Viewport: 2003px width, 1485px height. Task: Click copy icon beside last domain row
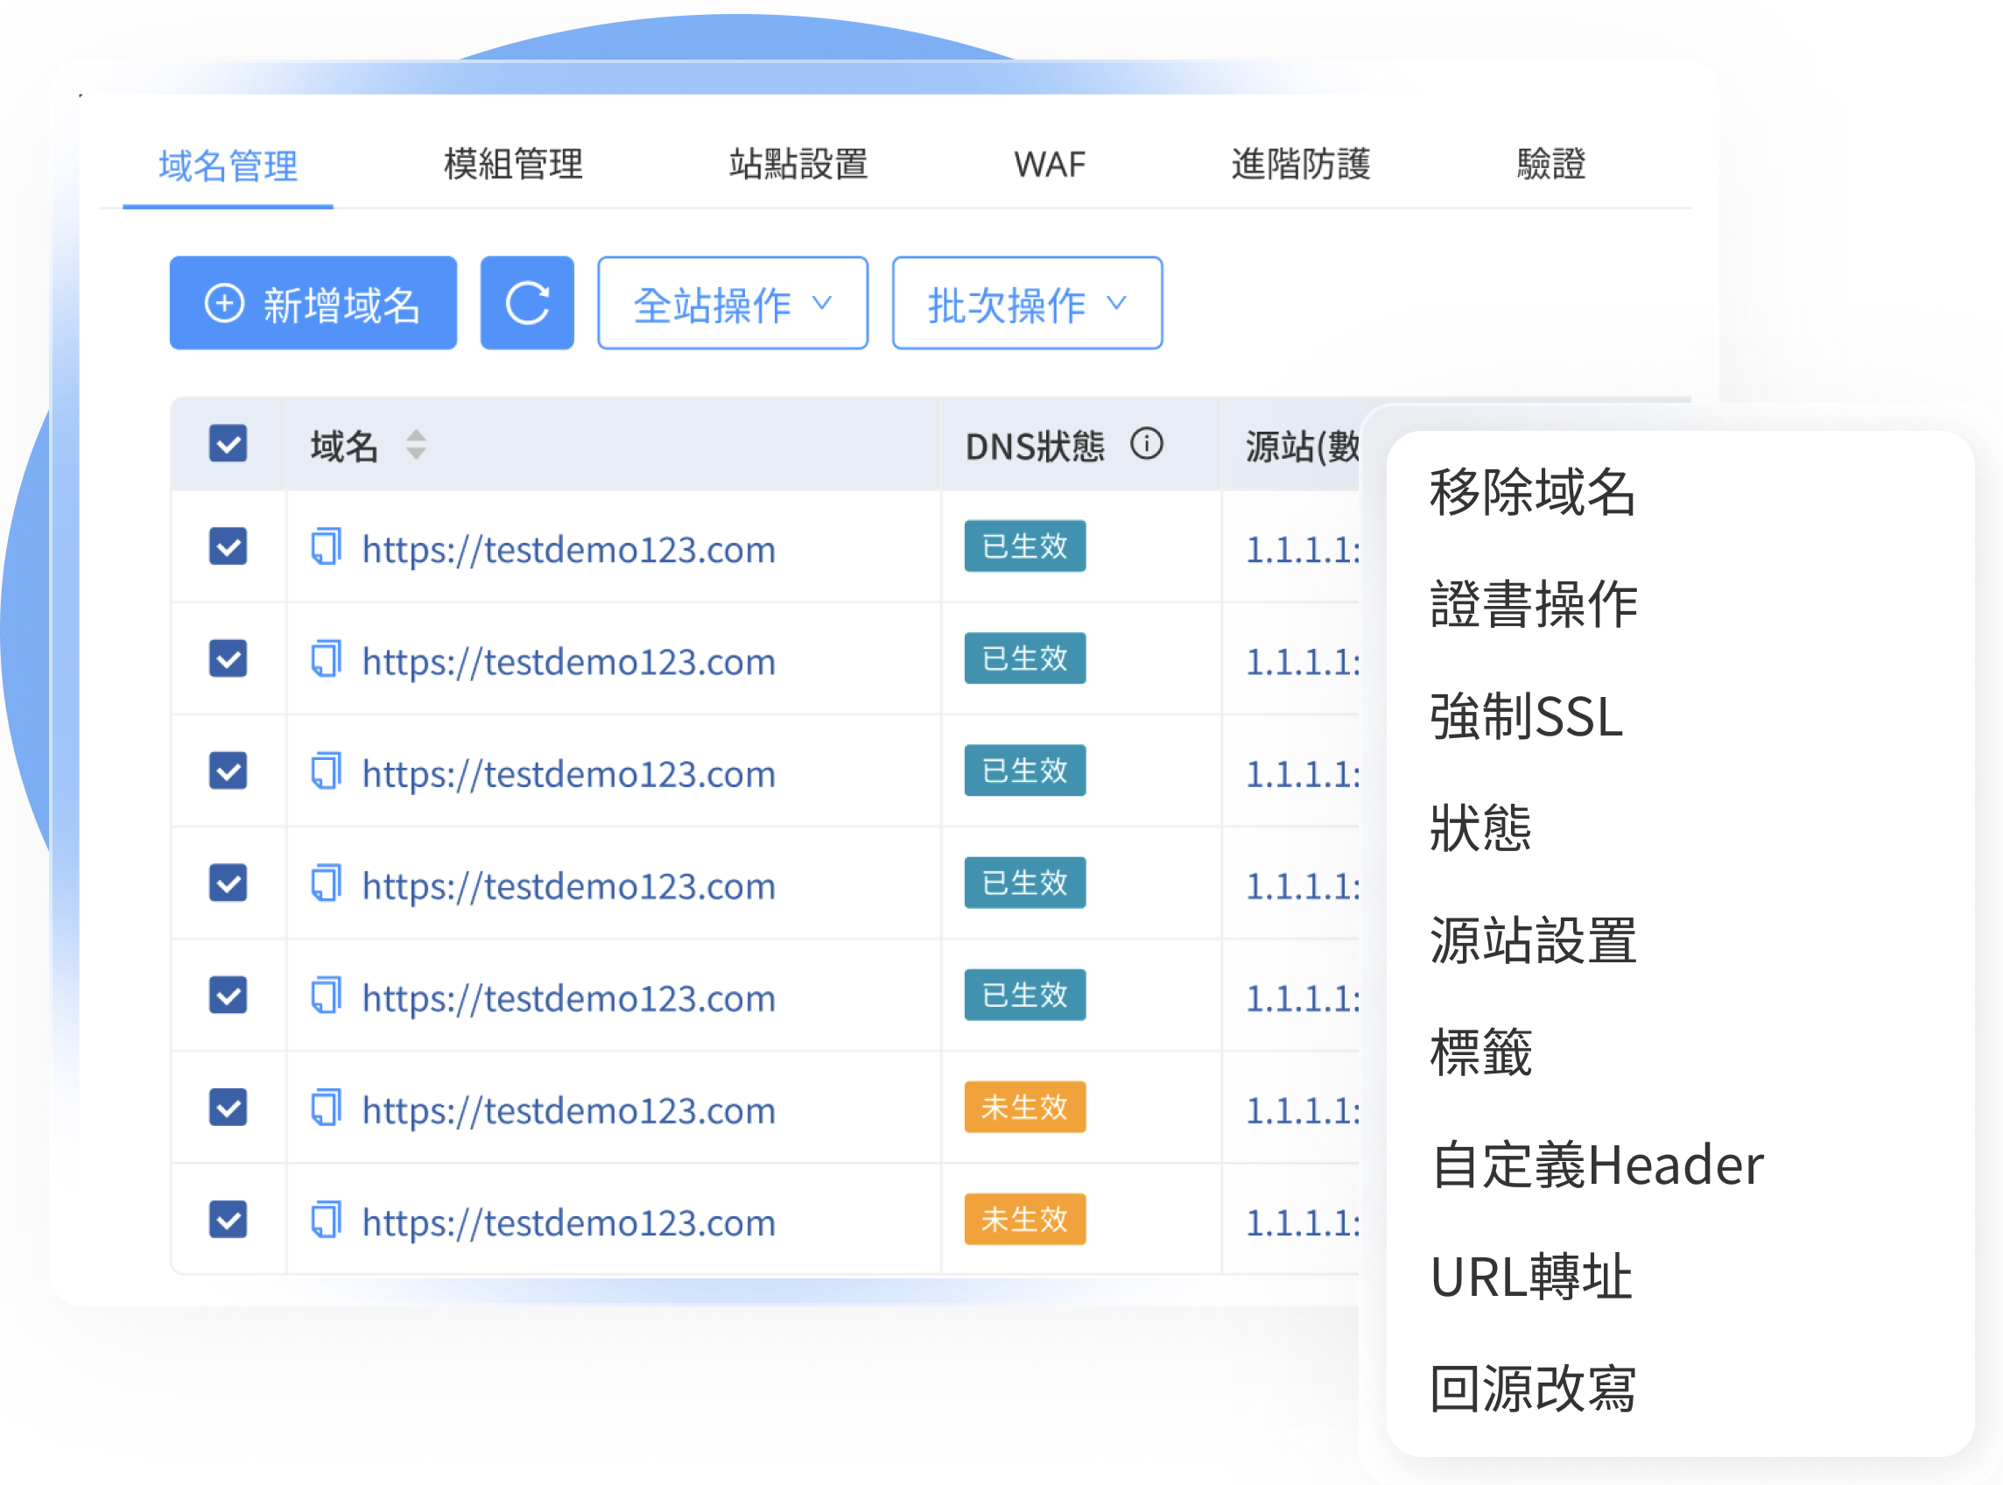pos(327,1220)
